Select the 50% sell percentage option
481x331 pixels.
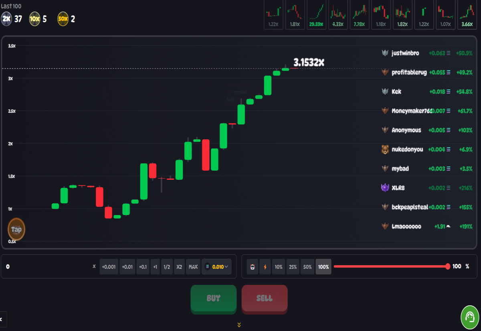307,267
